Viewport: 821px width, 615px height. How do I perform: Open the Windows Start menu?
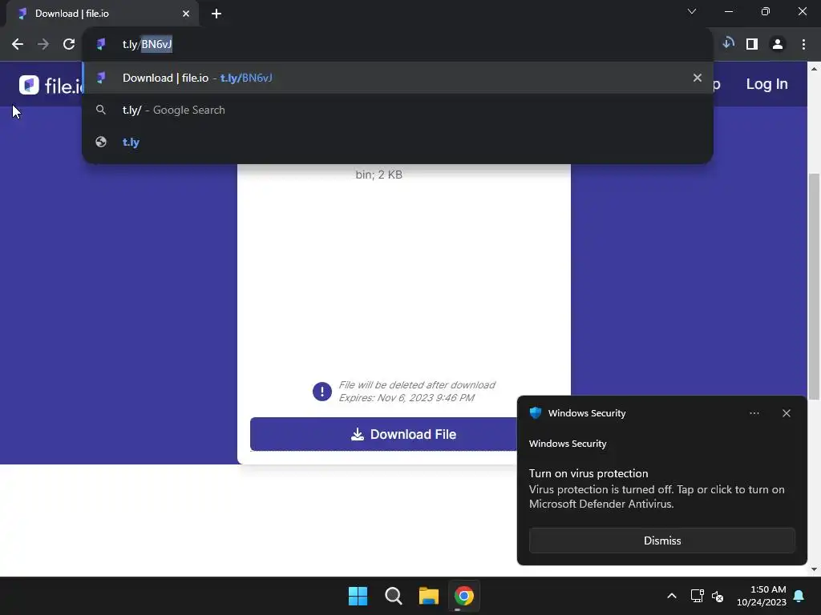(x=358, y=596)
